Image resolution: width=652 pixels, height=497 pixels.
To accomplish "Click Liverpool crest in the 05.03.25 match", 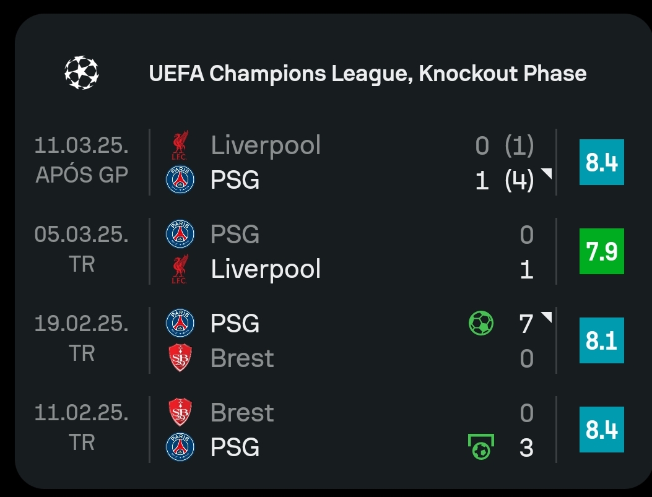I will (180, 269).
